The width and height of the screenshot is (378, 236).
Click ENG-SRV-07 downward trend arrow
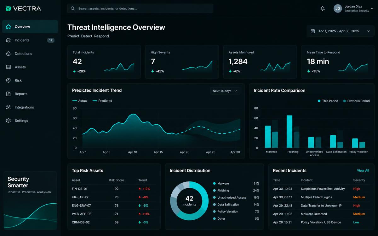point(140,206)
